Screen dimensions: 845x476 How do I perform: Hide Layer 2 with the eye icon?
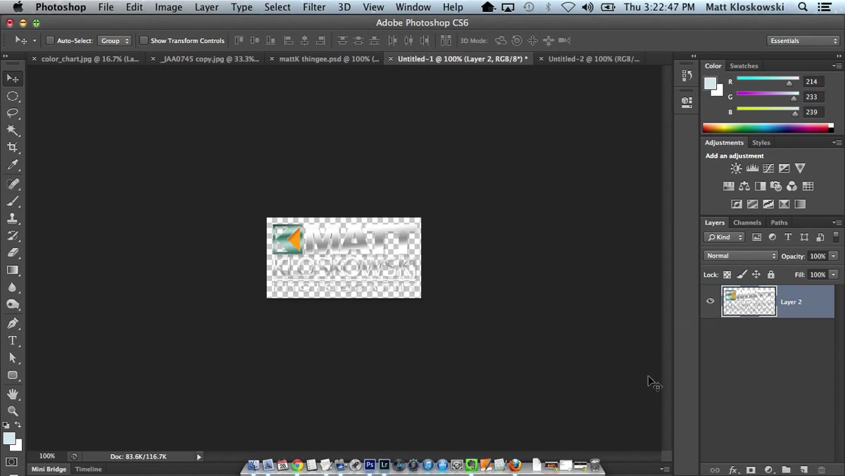pyautogui.click(x=710, y=301)
